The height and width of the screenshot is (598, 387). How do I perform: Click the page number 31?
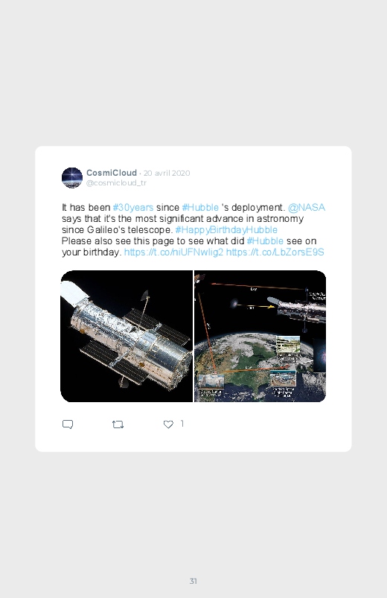coord(193,581)
